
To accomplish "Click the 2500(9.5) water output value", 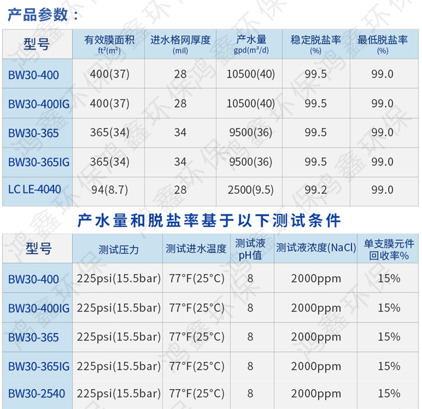I will 251,190.
